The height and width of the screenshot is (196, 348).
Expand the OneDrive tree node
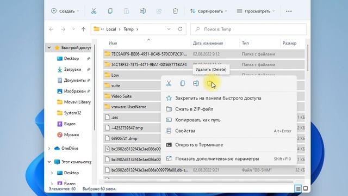pyautogui.click(x=49, y=148)
